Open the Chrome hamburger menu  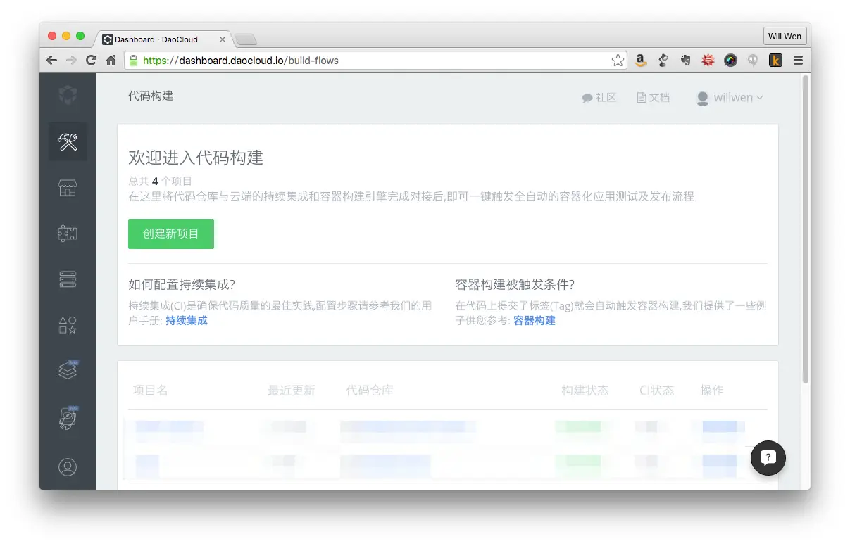pos(798,61)
